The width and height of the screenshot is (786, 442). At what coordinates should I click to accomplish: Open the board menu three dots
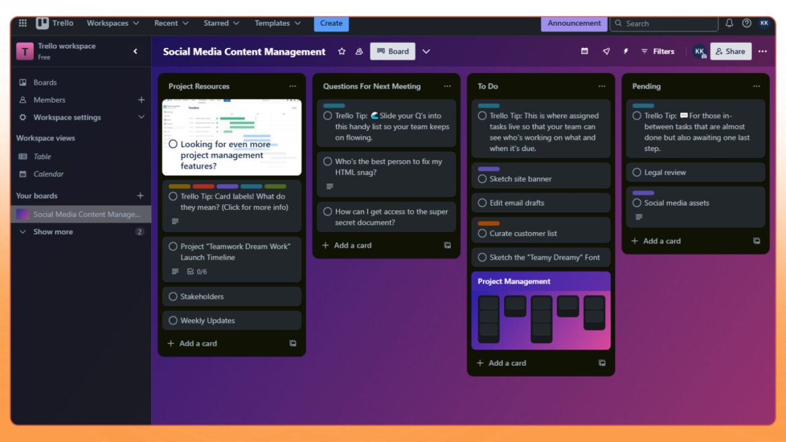[763, 52]
